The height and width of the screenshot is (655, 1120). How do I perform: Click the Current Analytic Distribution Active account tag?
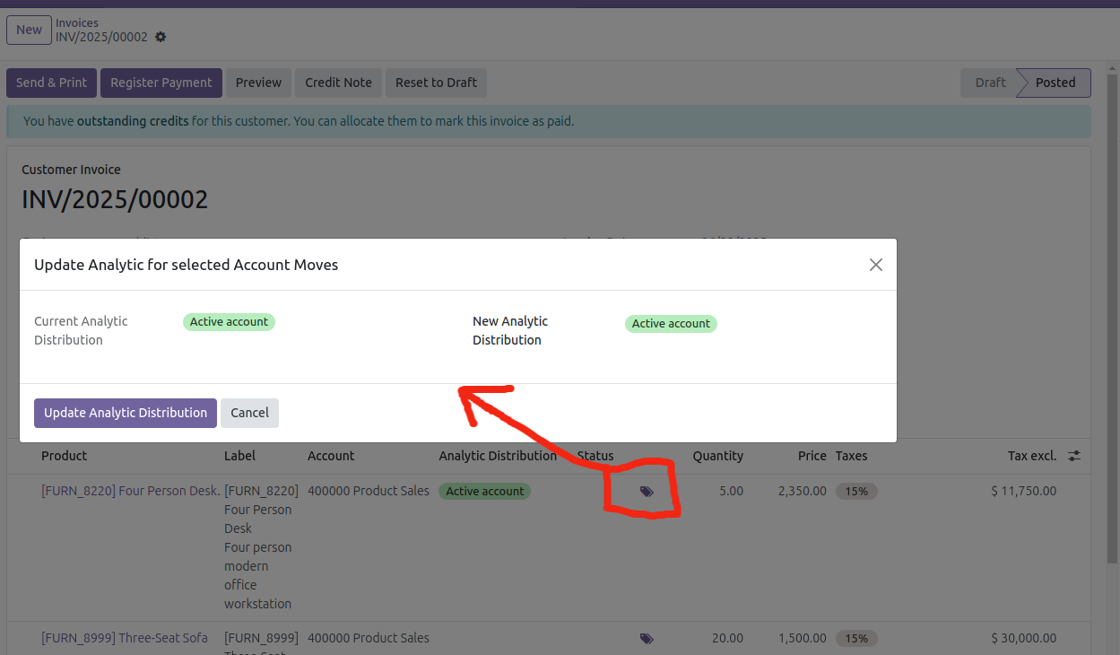[229, 322]
